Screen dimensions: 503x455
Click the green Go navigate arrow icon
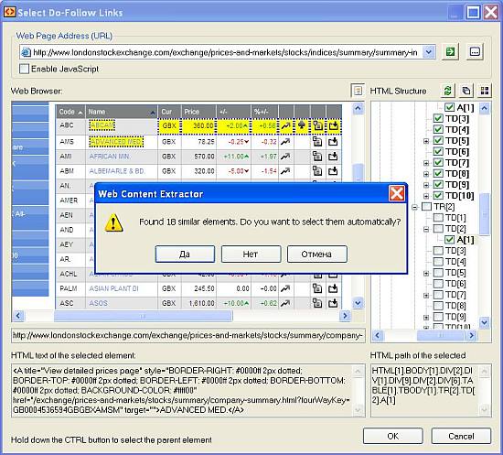click(x=450, y=51)
